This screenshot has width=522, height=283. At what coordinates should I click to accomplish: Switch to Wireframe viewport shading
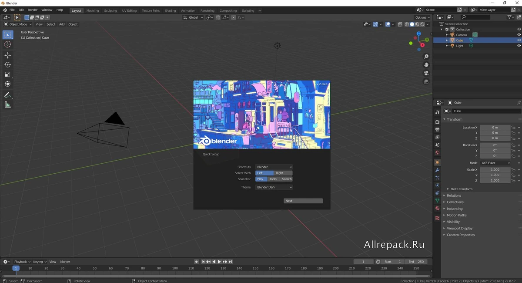[x=407, y=24]
